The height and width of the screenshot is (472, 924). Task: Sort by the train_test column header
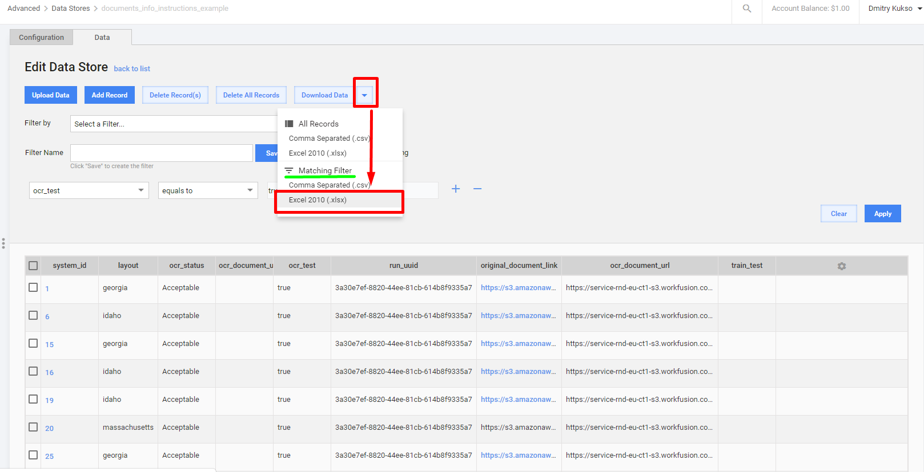[x=746, y=266]
